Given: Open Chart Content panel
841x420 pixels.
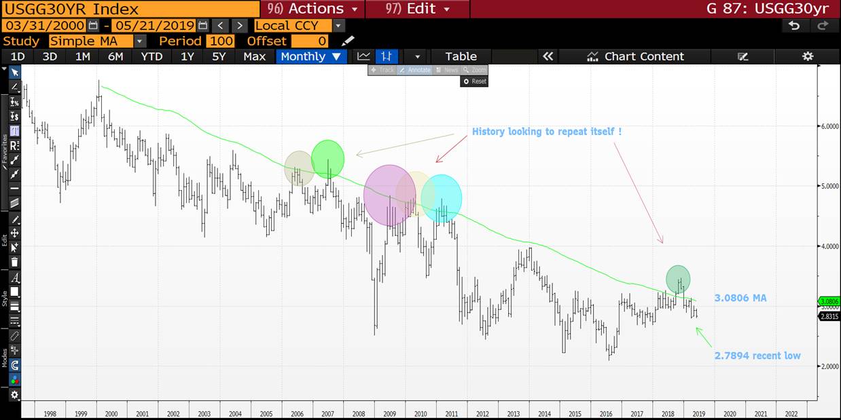Looking at the screenshot, I should pyautogui.click(x=636, y=56).
